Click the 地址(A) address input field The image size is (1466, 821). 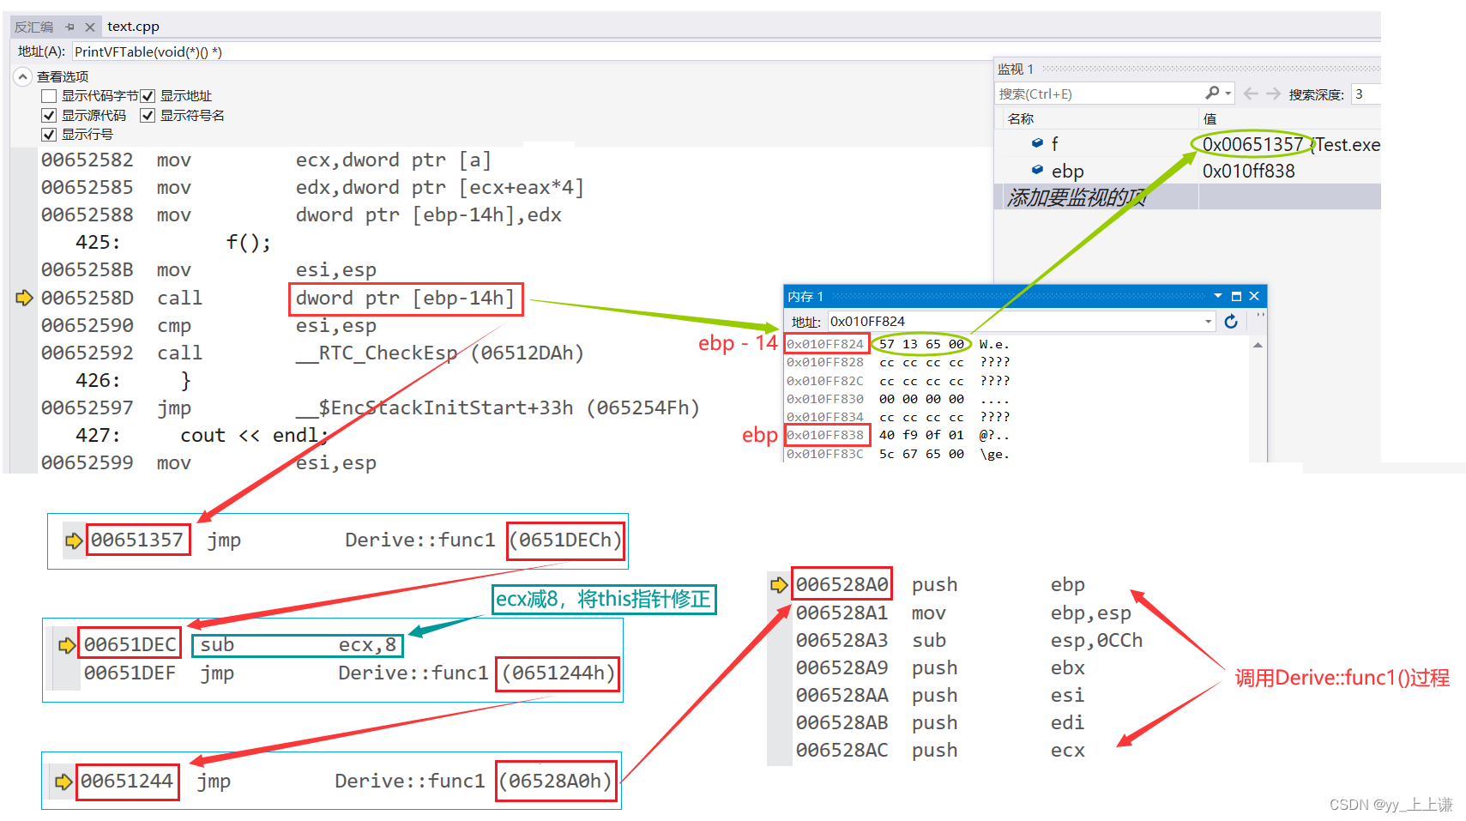click(x=532, y=51)
